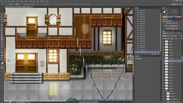Enable the Show Transform Controls checkbox
The image size is (183, 103).
pos(23,4)
